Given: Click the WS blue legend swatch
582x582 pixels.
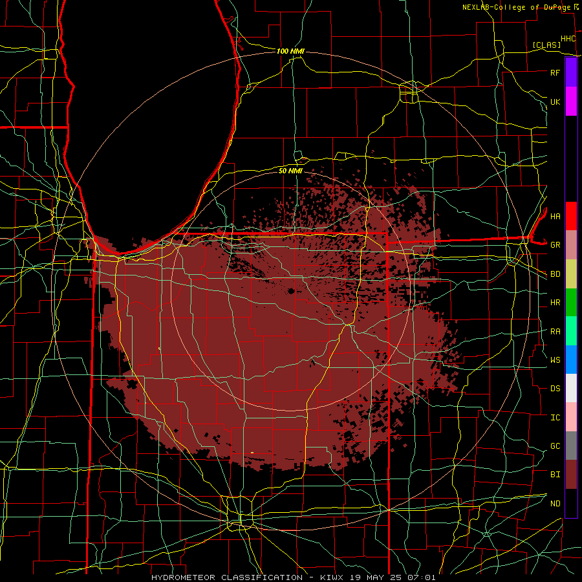Looking at the screenshot, I should 571,360.
